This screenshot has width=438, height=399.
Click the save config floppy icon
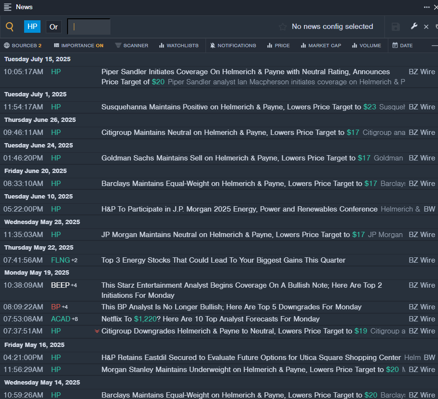pyautogui.click(x=396, y=27)
